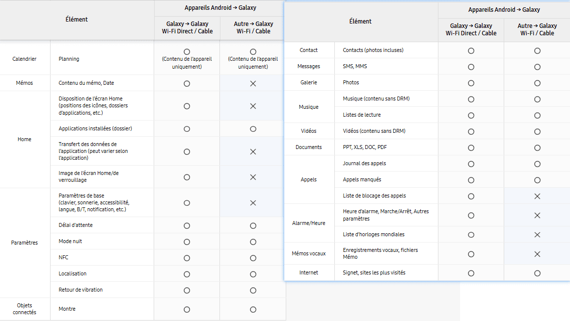Click the Autre→Galaxy circle in the Signet row
This screenshot has width=570, height=321.
(x=537, y=273)
